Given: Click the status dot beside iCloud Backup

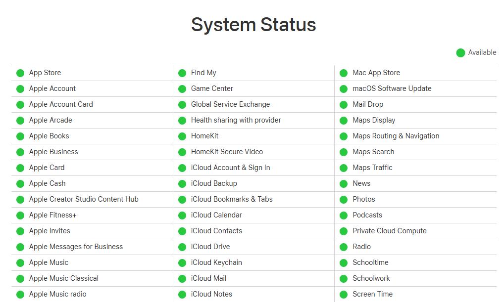Looking at the screenshot, I should [182, 184].
